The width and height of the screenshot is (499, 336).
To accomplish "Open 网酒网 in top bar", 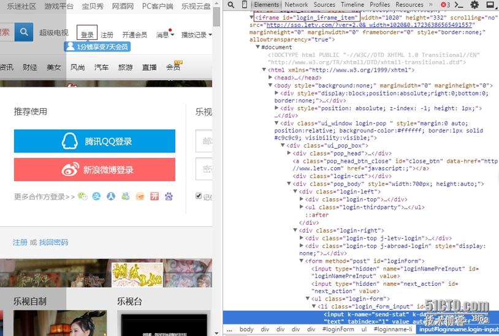I will 123,6.
